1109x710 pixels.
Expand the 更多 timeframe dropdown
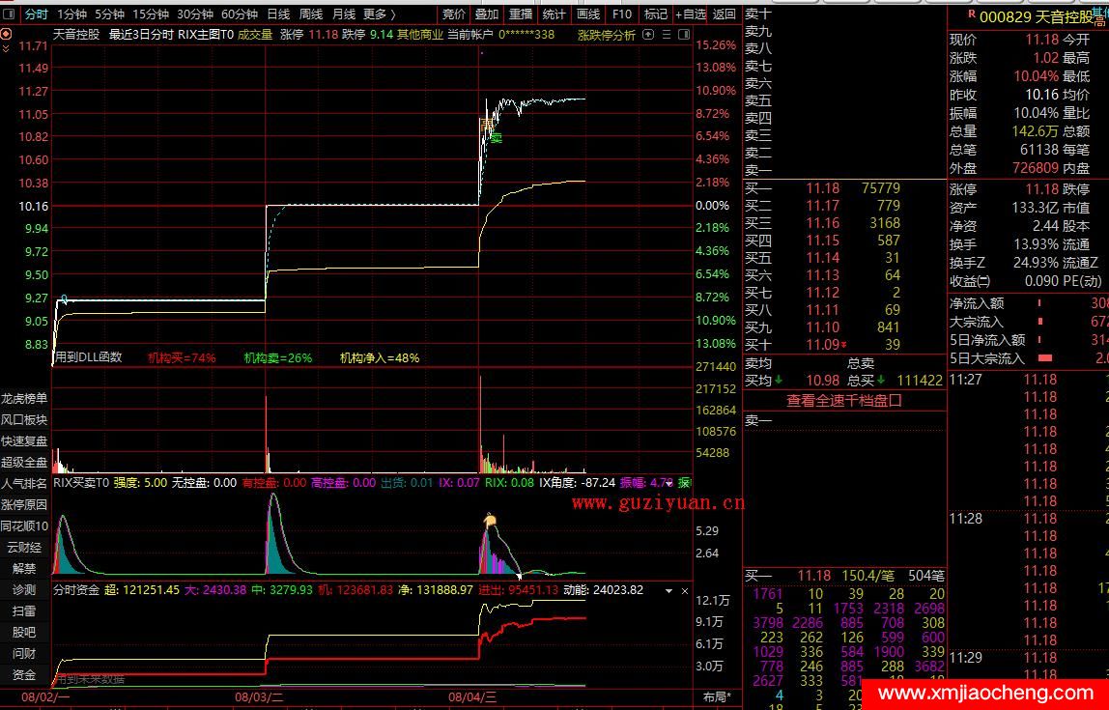(x=379, y=14)
